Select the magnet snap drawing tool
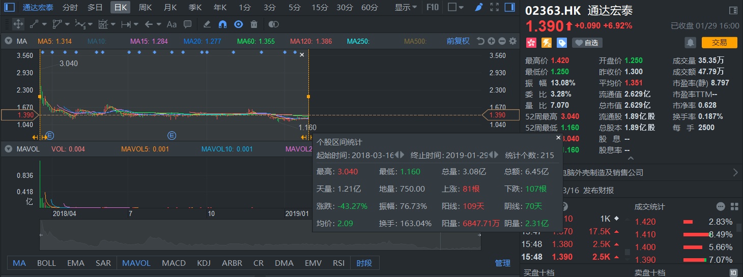This screenshot has width=743, height=277. (x=222, y=24)
